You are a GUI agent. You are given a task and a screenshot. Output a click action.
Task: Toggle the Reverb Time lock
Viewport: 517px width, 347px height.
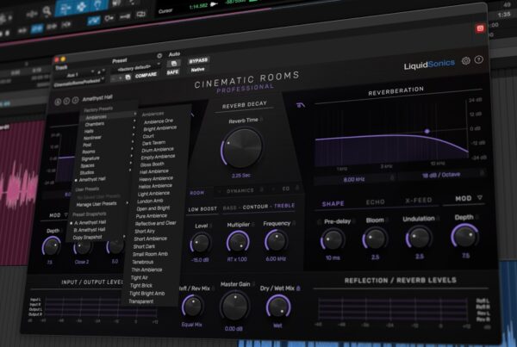click(261, 120)
